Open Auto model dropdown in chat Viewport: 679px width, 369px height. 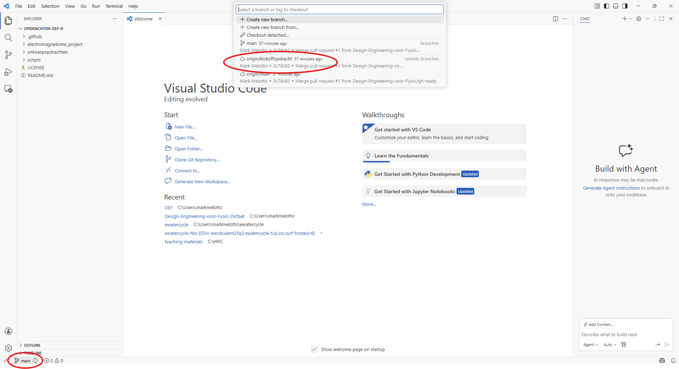point(610,345)
